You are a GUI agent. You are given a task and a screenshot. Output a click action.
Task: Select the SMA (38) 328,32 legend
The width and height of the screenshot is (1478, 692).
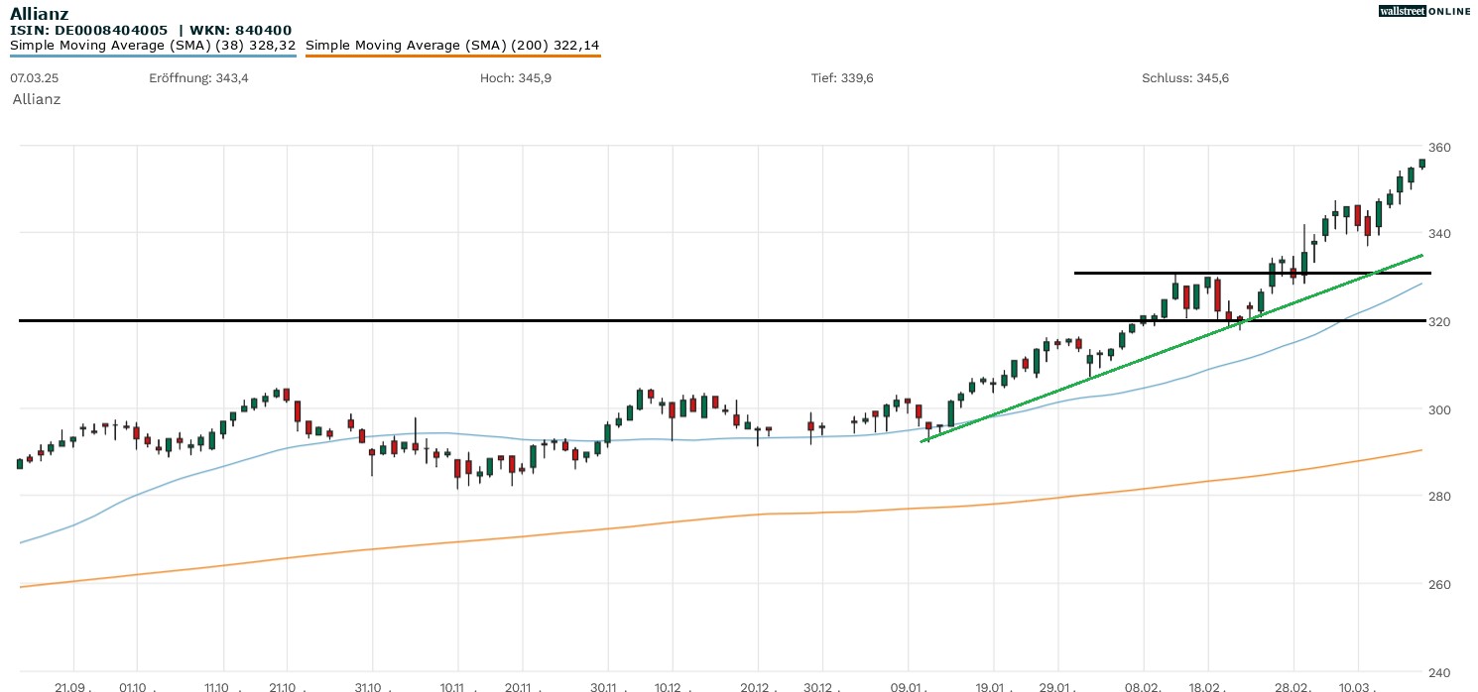click(153, 46)
